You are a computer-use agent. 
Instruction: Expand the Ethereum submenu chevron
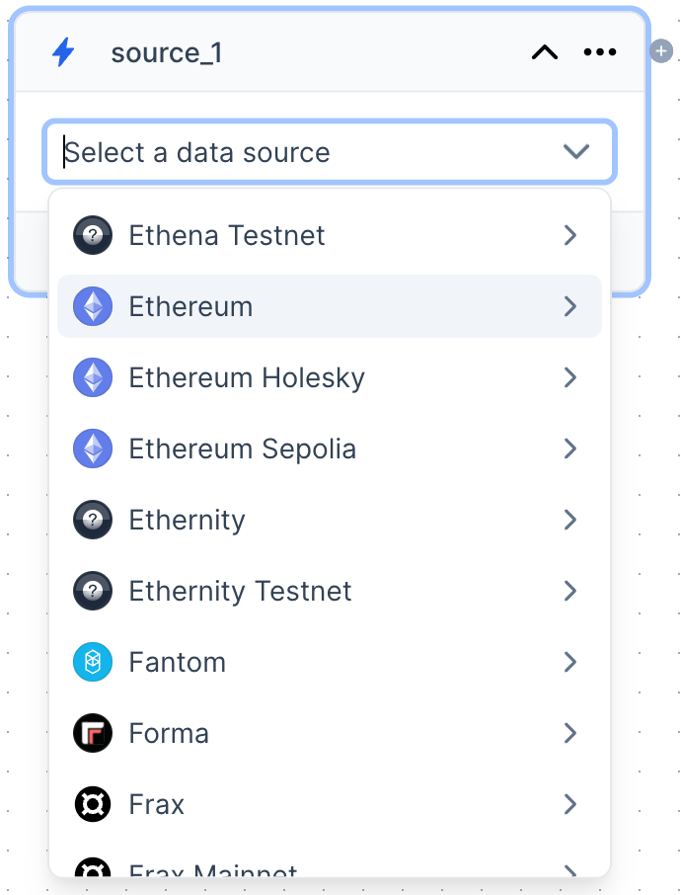[x=569, y=306]
